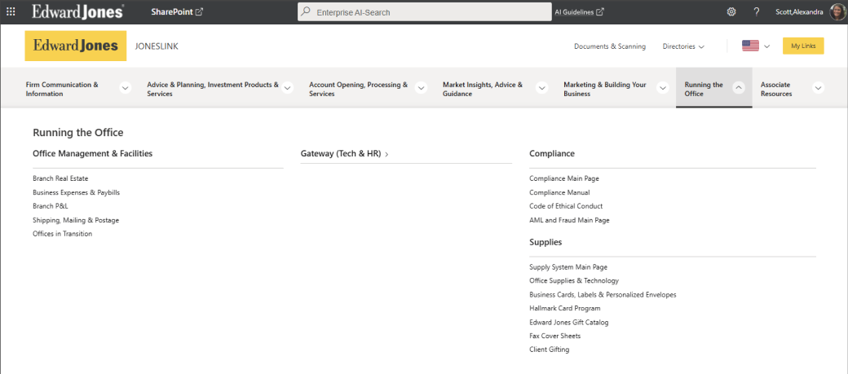Screen dimensions: 848x374
Task: Open Edward Jones Gift Catalog
Action: [568, 322]
